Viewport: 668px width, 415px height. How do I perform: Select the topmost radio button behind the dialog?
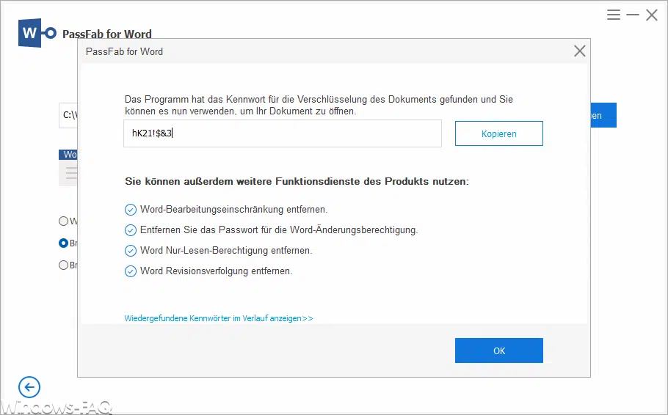63,221
